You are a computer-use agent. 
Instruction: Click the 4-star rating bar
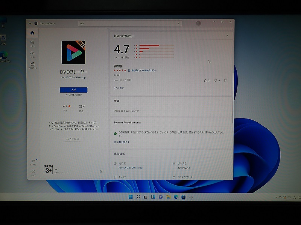[x=157, y=48]
